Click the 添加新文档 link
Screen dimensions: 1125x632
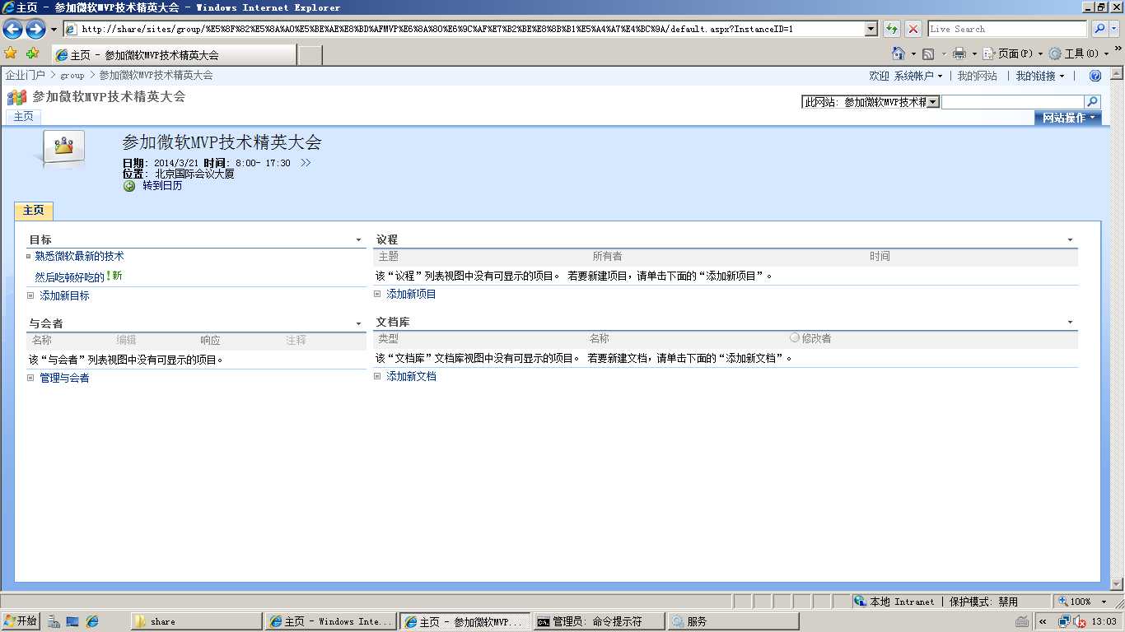(411, 377)
